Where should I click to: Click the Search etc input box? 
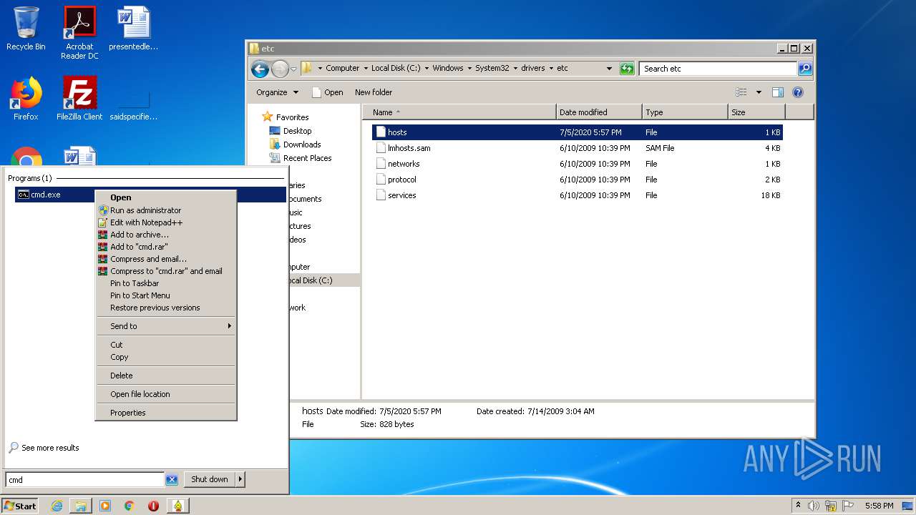coord(718,69)
